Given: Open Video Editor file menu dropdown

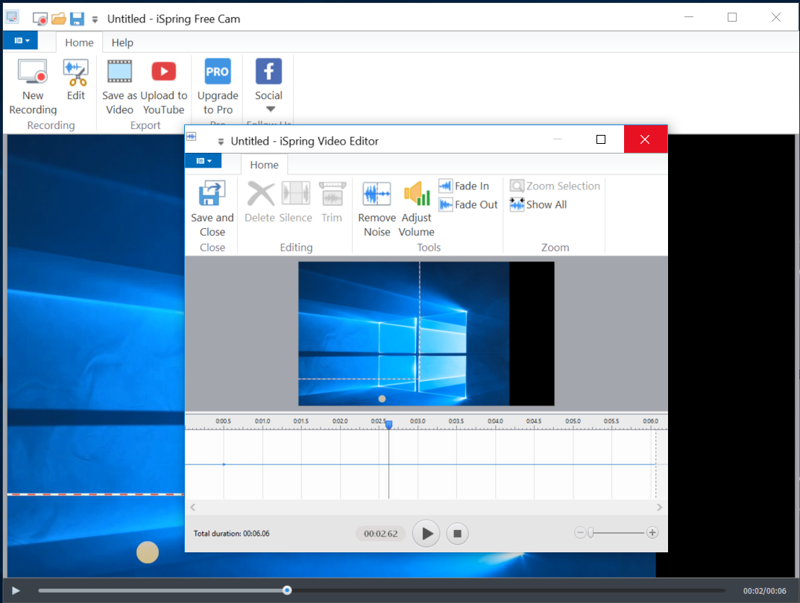Looking at the screenshot, I should (x=203, y=161).
